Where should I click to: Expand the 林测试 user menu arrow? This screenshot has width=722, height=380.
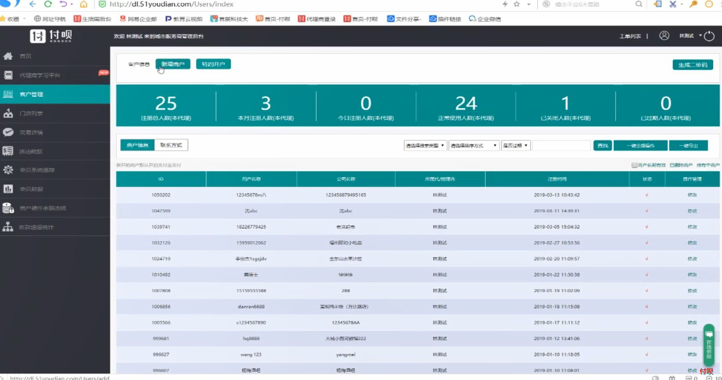tap(700, 35)
